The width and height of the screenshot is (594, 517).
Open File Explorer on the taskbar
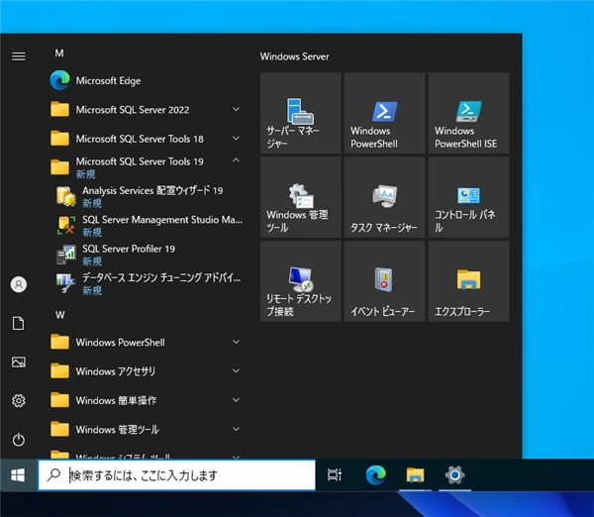pyautogui.click(x=415, y=475)
